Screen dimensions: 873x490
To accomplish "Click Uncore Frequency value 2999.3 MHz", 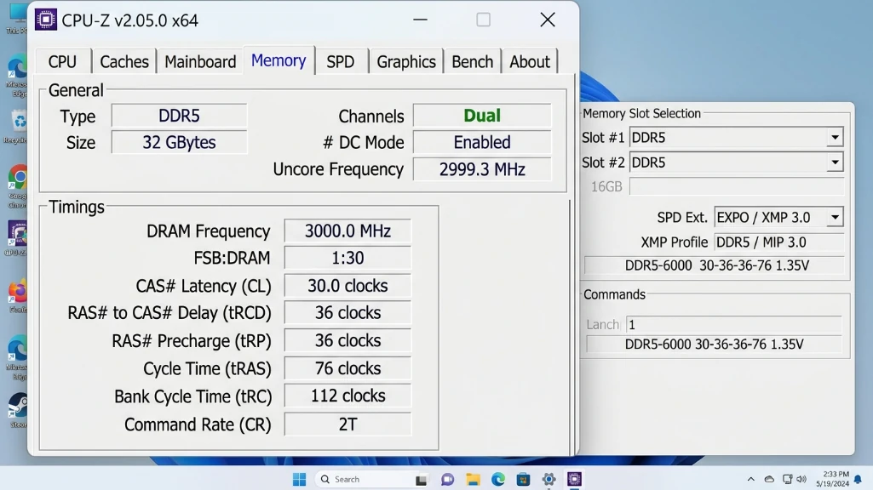I will pos(482,169).
